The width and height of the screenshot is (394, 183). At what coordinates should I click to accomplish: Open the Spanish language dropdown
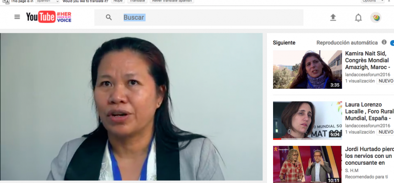[47, 1]
